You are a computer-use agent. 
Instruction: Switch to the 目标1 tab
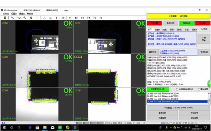point(172,30)
